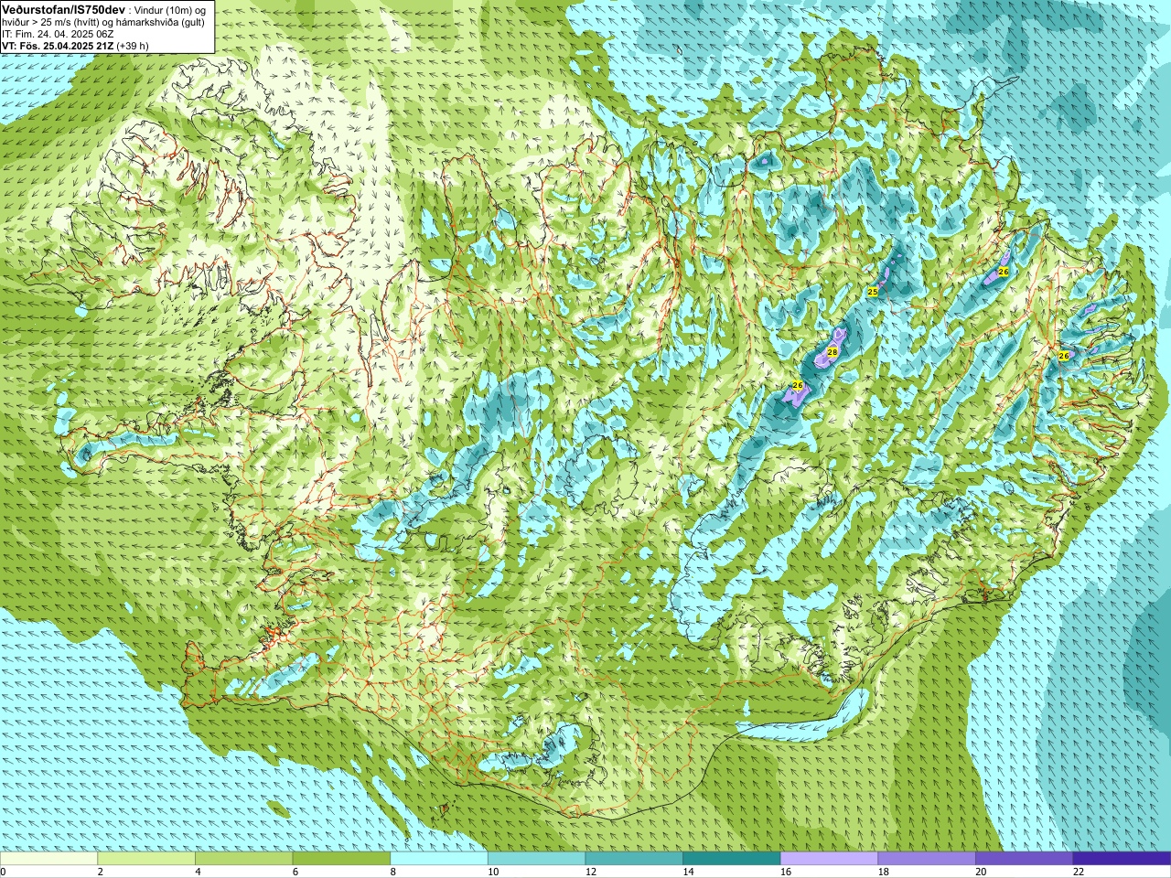
Task: Click the 6–8 m/s dark green legend swatch
Action: coord(341,859)
